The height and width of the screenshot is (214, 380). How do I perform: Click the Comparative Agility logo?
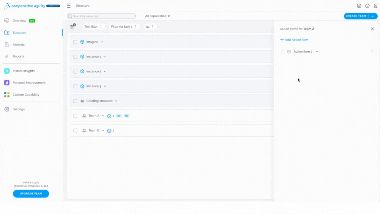pyautogui.click(x=32, y=6)
